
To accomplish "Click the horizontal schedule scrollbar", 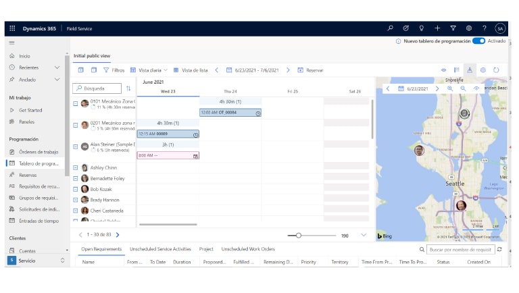I will point(168,225).
